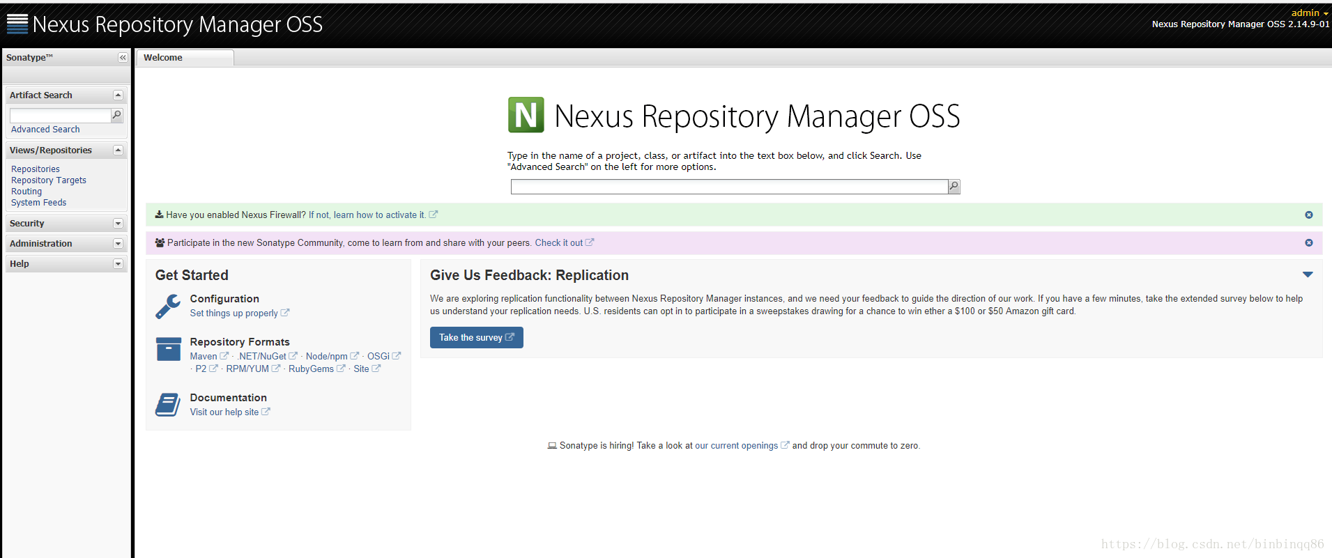Open the Repositories view link
The height and width of the screenshot is (558, 1332).
point(36,169)
